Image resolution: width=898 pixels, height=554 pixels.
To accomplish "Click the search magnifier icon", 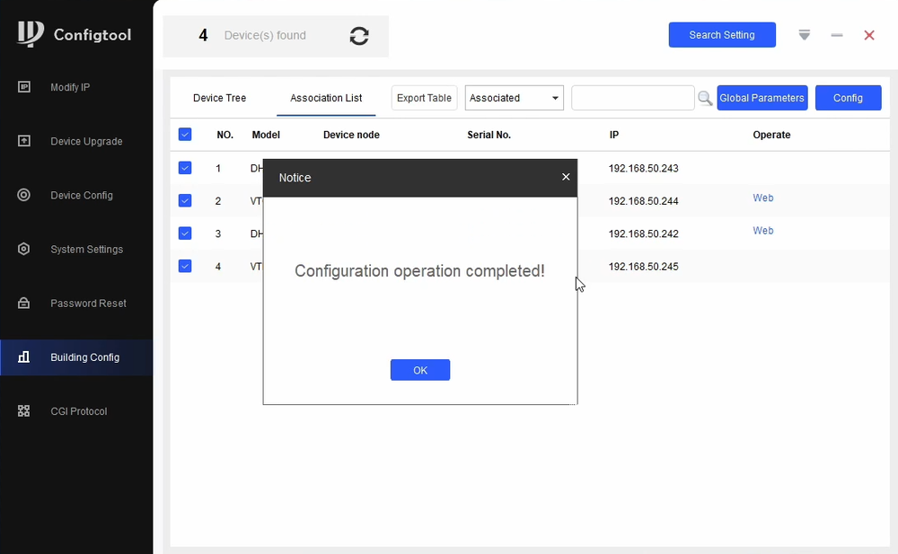I will (x=705, y=99).
